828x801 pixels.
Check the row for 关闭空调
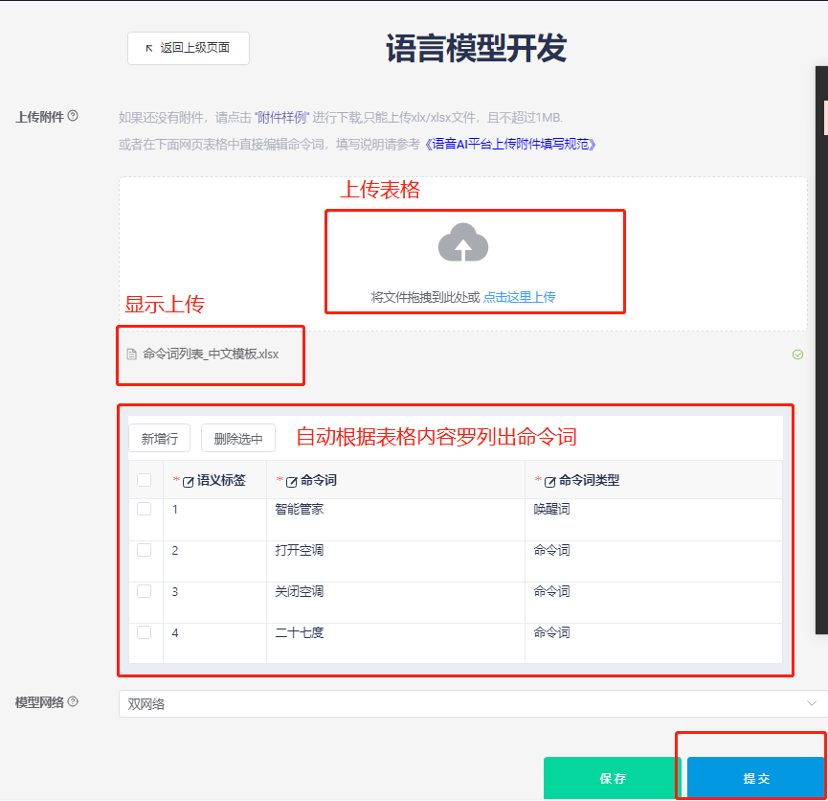coord(145,591)
